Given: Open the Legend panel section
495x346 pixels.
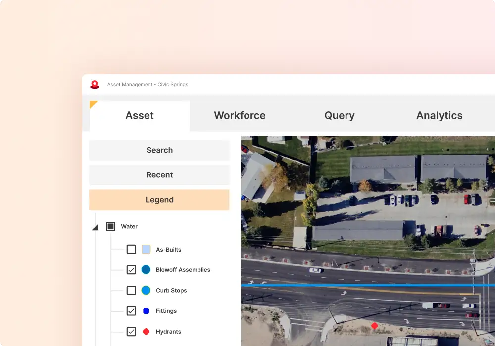Looking at the screenshot, I should click(159, 200).
